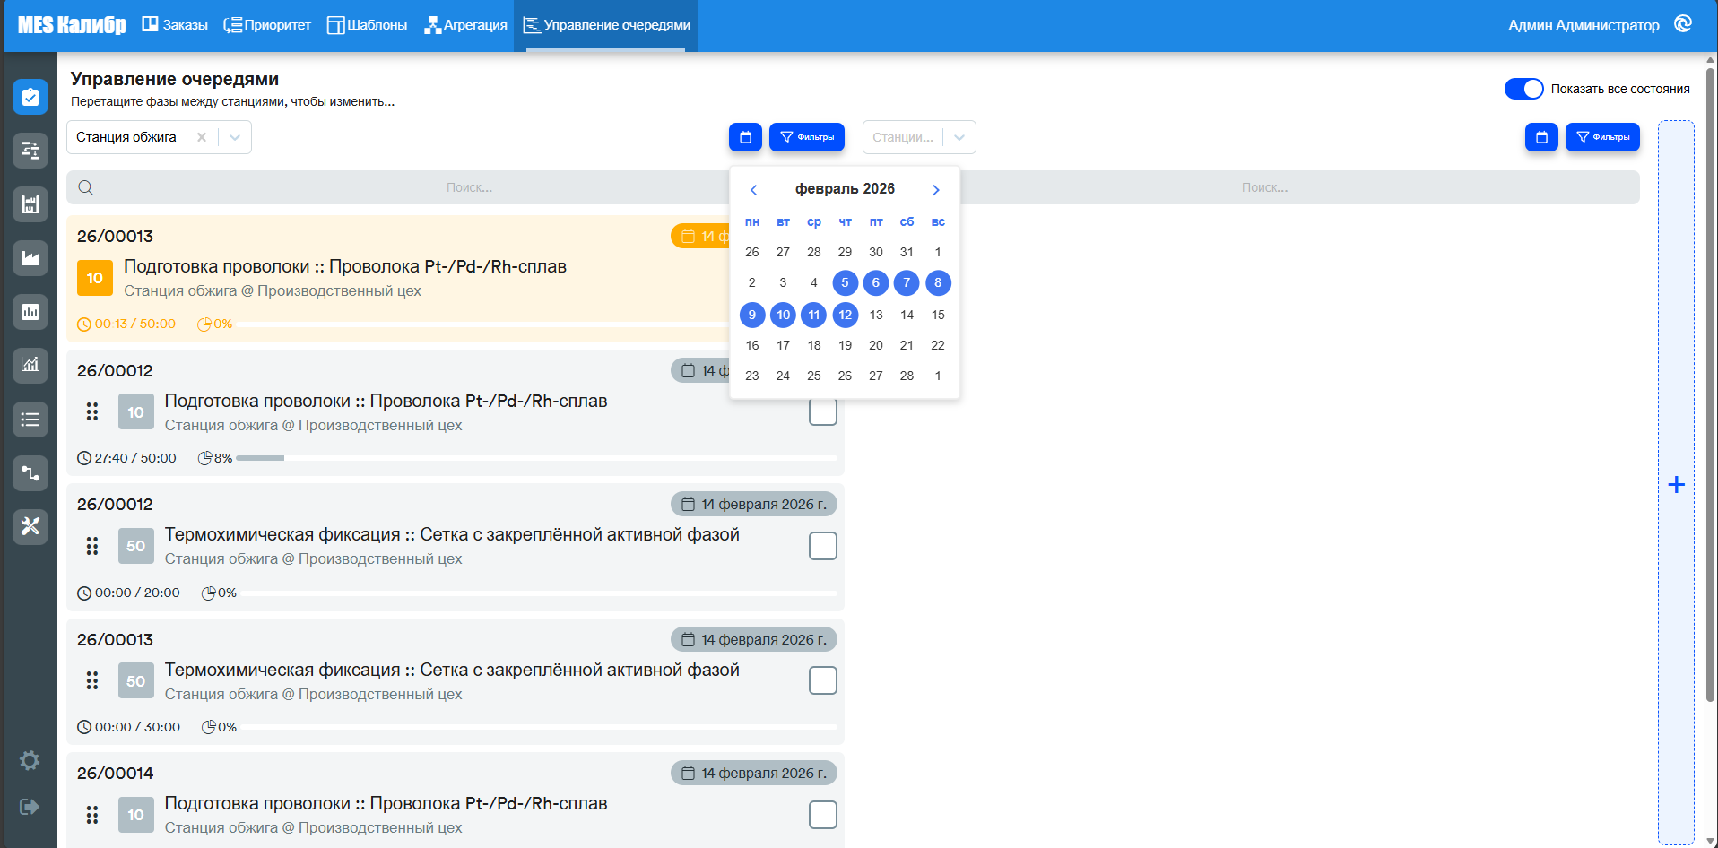Click Админ Администратор user name
This screenshot has height=848, width=1718.
[1584, 25]
